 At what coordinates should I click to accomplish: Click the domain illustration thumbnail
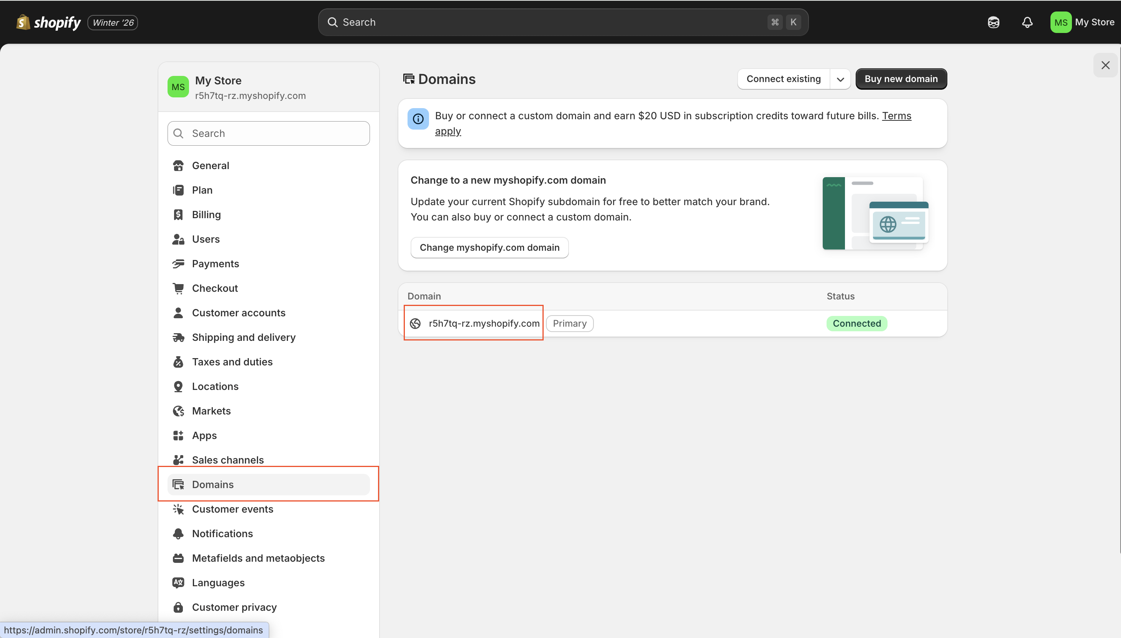click(875, 214)
